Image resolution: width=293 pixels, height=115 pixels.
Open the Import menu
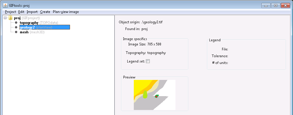coord(32,12)
